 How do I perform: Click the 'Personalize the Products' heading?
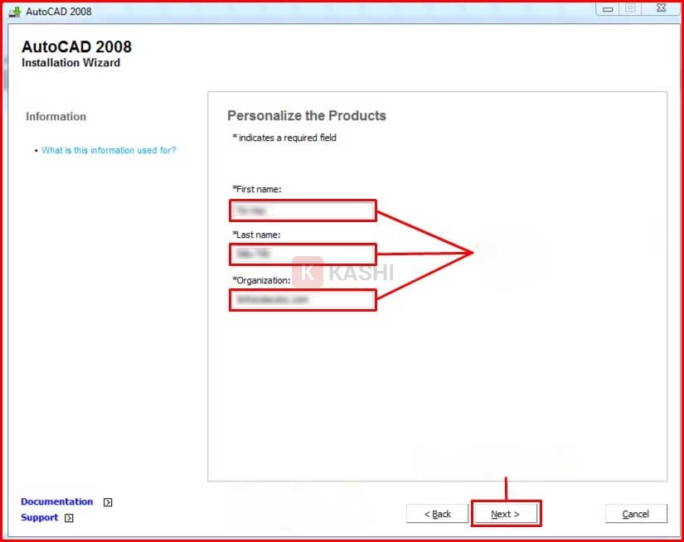(x=307, y=116)
